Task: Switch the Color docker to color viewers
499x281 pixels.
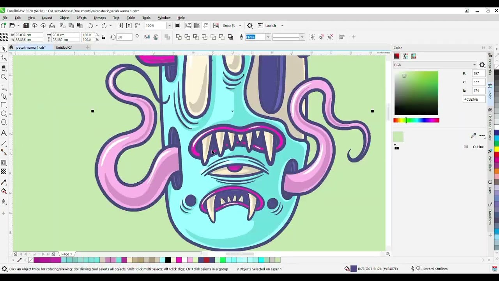Action: (x=397, y=56)
